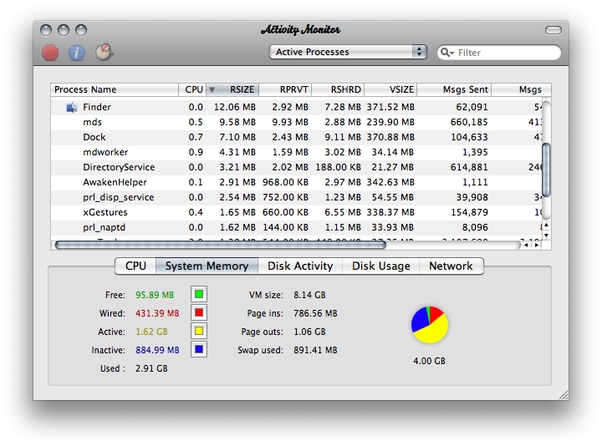This screenshot has width=602, height=446.
Task: Click the 12.06 MB RSIZE value
Action: point(235,108)
